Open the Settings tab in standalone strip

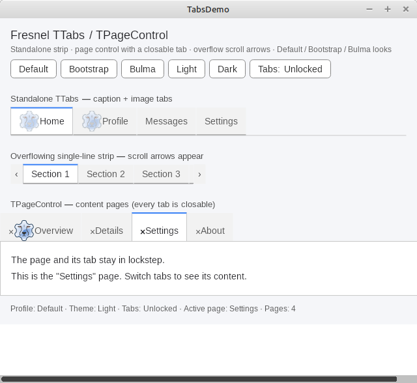click(221, 121)
